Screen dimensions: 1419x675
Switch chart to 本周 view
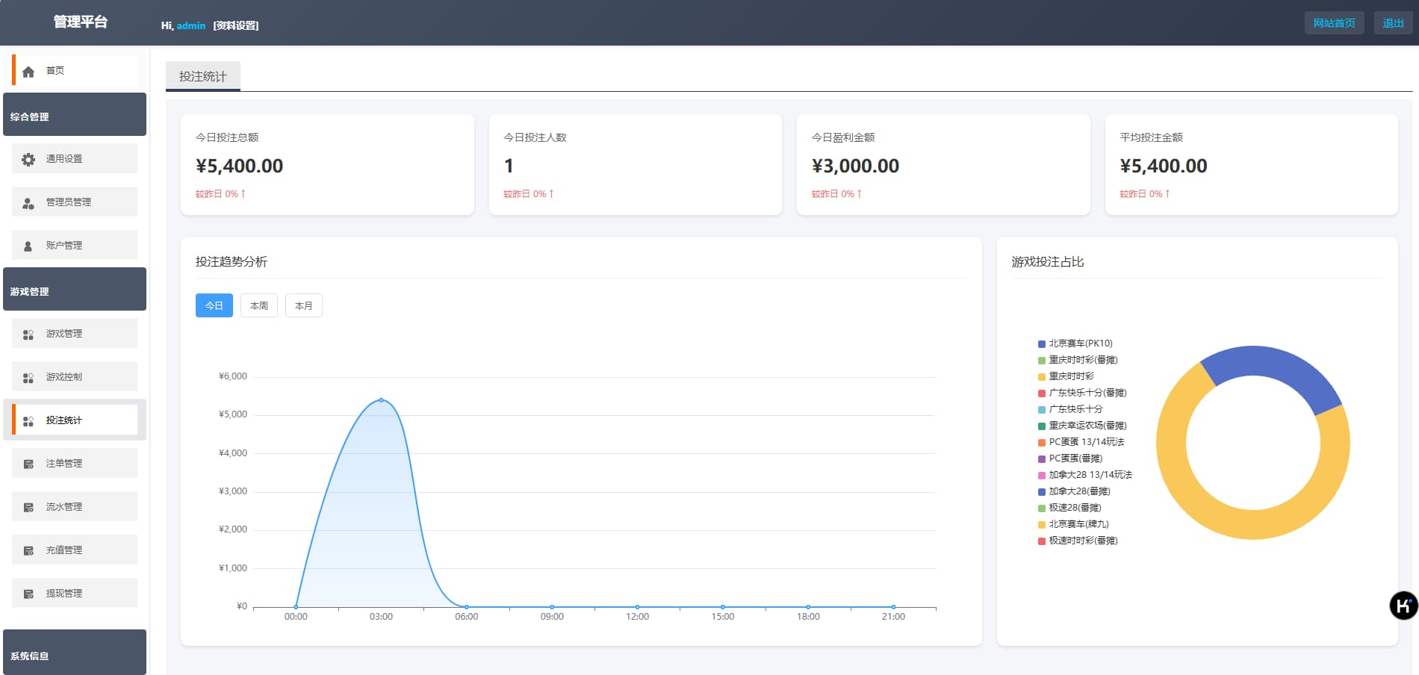259,305
